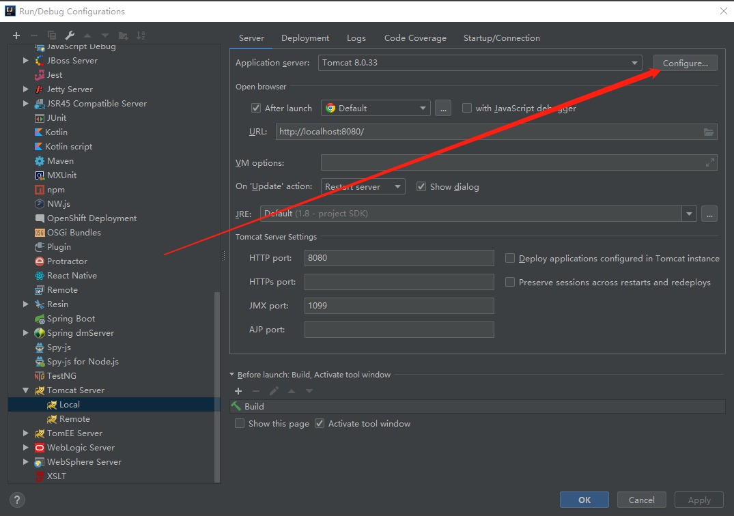Click the browse button next to JRE
Screen dimensions: 734x516
click(709, 214)
